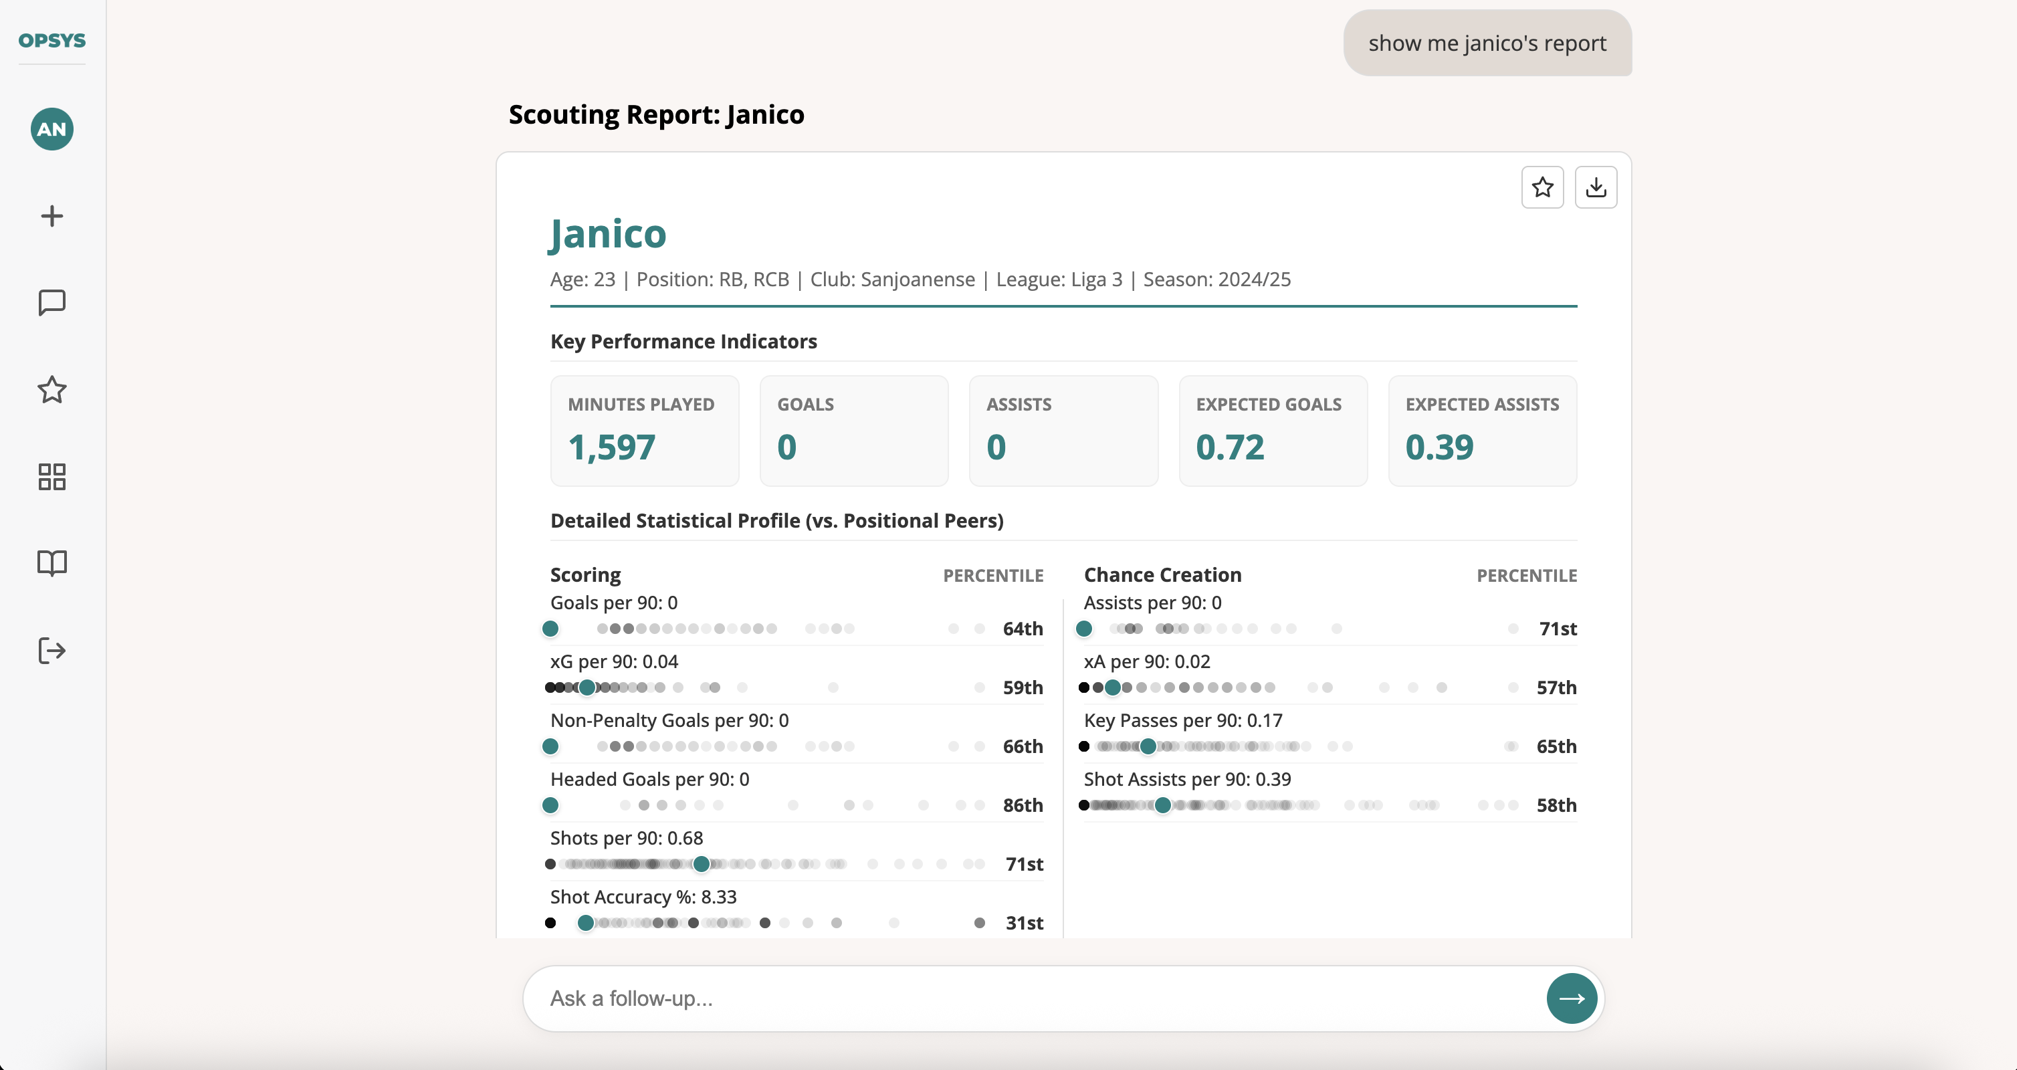Click the Goals per 90 percentile marker
This screenshot has width=2017, height=1070.
click(x=550, y=629)
